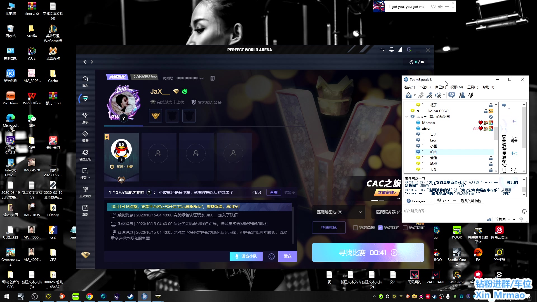Open TeamSpeak 帮助(H) menu
The width and height of the screenshot is (537, 302).
point(488,87)
